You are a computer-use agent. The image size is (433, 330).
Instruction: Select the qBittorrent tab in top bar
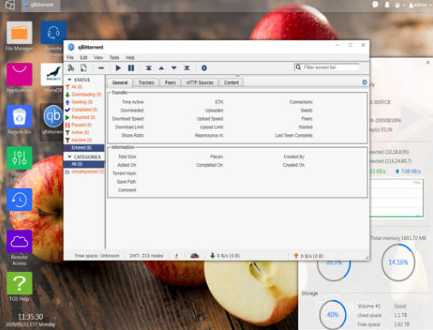tap(41, 5)
